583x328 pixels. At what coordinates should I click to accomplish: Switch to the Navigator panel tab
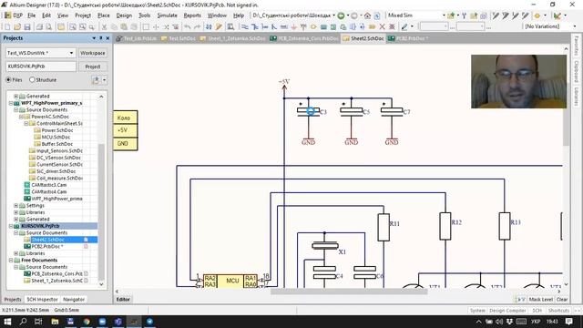click(x=74, y=300)
